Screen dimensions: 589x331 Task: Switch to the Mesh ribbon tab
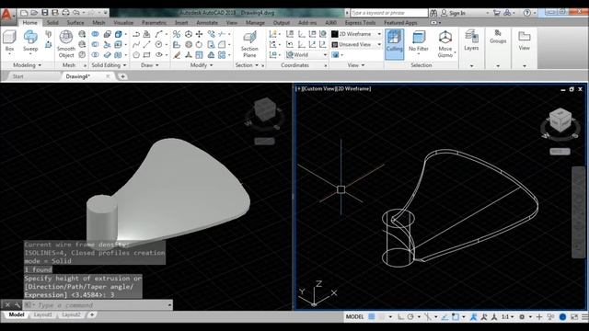coord(98,22)
